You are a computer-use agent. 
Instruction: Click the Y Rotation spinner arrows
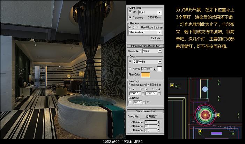click(x=158, y=126)
